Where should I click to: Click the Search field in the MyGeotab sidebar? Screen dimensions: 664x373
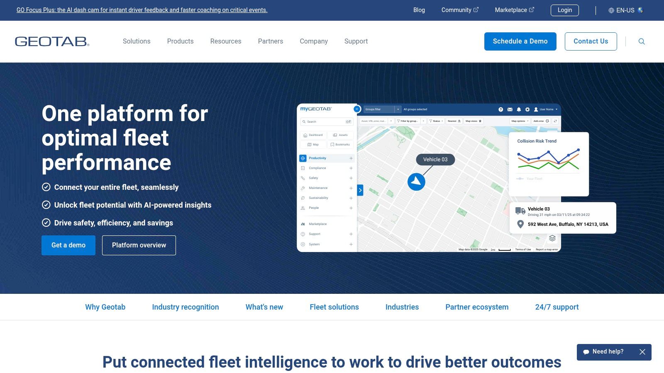324,122
